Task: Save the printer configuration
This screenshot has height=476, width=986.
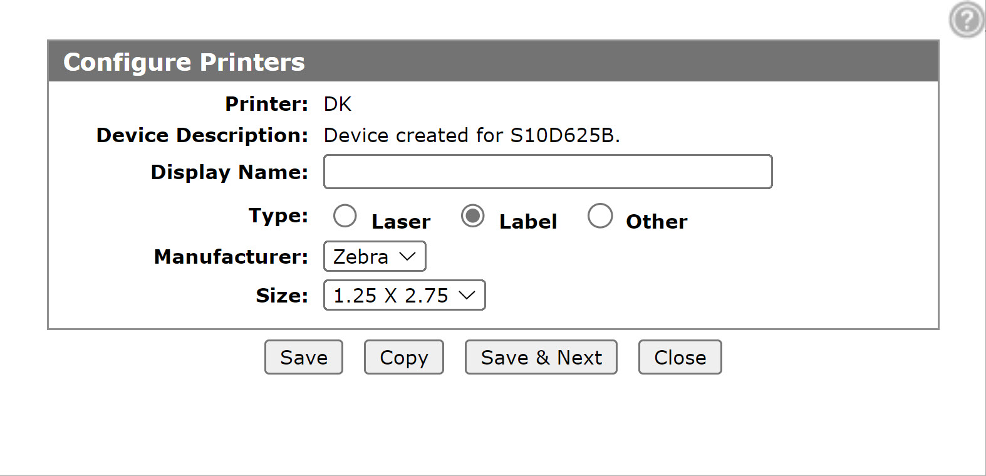Action: point(304,357)
